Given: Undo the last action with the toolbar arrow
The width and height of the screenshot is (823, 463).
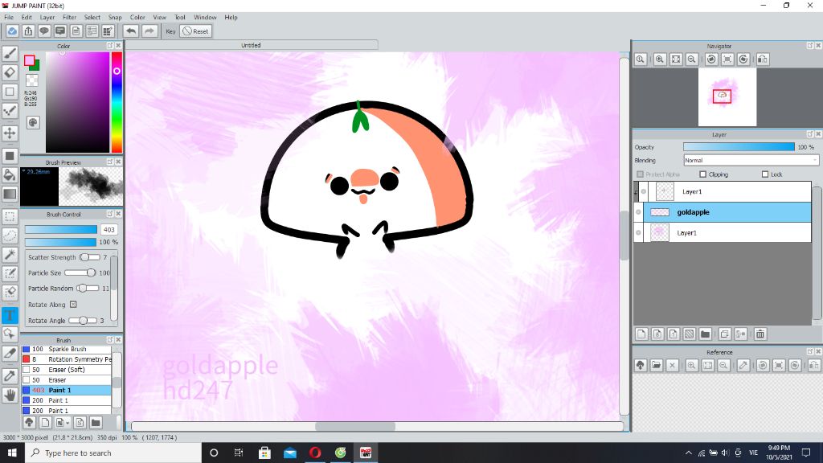Looking at the screenshot, I should [131, 31].
